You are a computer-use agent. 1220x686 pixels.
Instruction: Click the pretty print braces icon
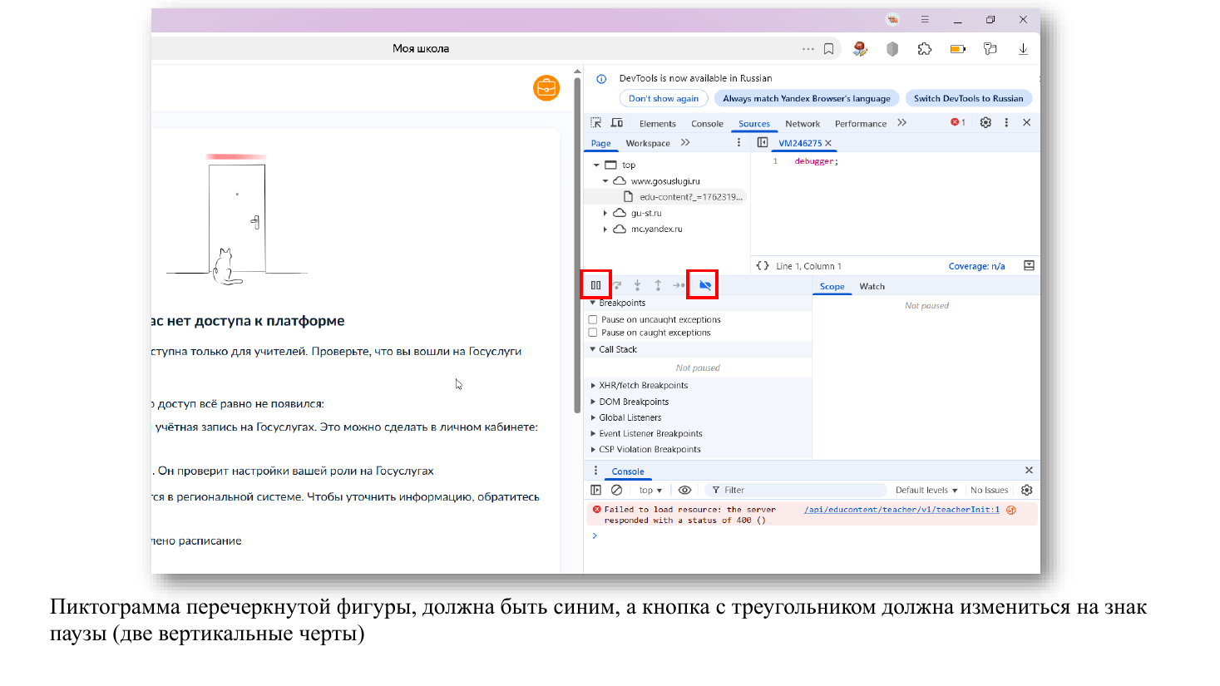763,266
